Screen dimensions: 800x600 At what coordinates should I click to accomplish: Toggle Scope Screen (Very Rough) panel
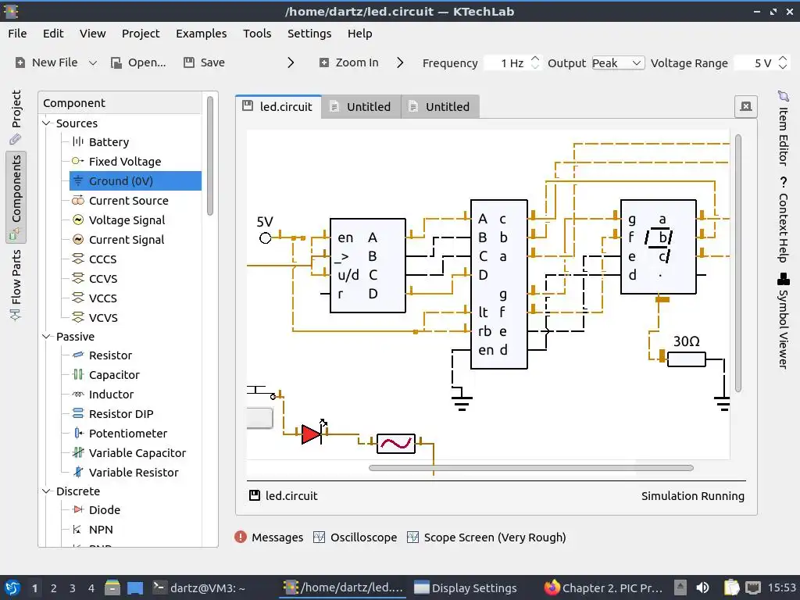coord(486,537)
